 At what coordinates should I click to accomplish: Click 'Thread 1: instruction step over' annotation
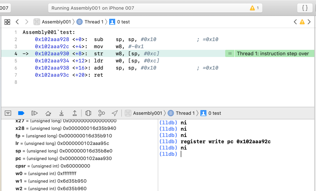pyautogui.click(x=273, y=54)
